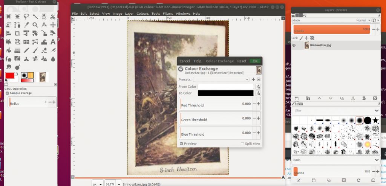Open the Layer menu
386x186 pixels.
tap(129, 14)
